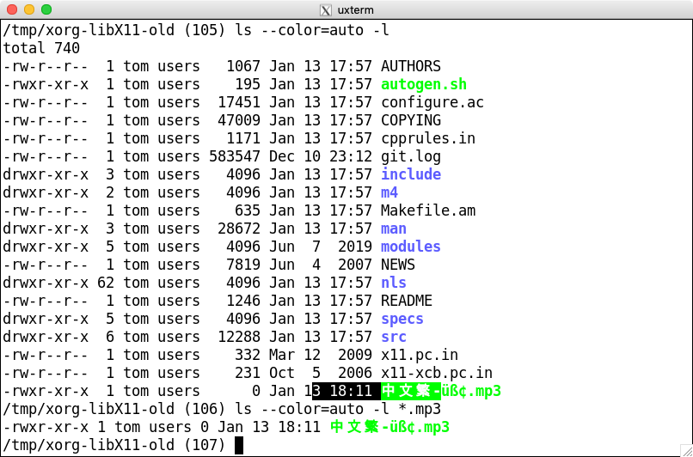Click the x11.pc.in file name

420,355
